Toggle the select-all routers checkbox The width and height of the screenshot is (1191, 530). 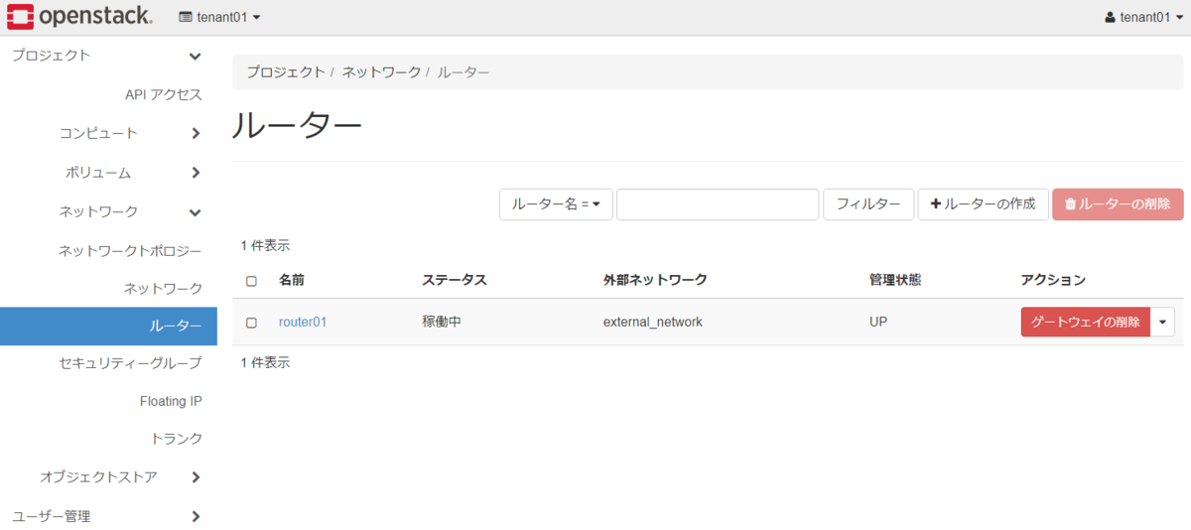pyautogui.click(x=251, y=281)
